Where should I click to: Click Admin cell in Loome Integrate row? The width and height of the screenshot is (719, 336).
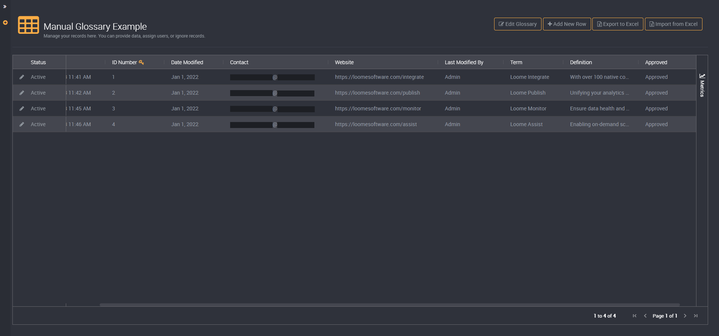(452, 77)
